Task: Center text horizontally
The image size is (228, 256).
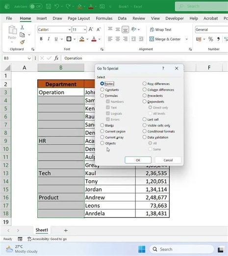Action: pos(118,39)
